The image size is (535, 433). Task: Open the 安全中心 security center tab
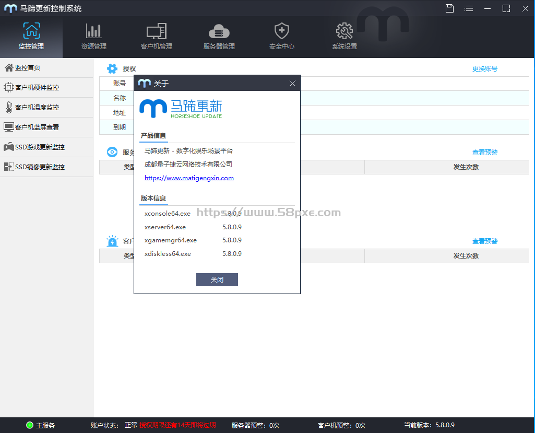[281, 37]
